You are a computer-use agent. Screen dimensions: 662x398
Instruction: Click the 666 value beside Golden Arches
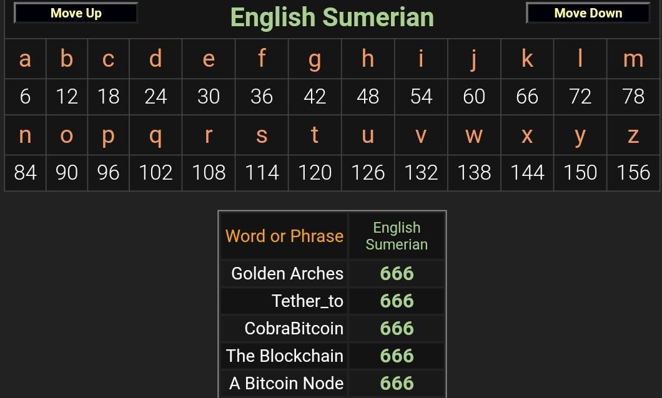point(397,274)
